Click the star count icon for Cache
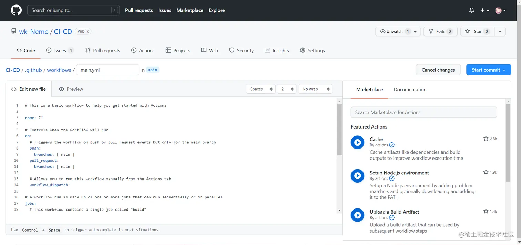The width and height of the screenshot is (521, 245). click(486, 139)
